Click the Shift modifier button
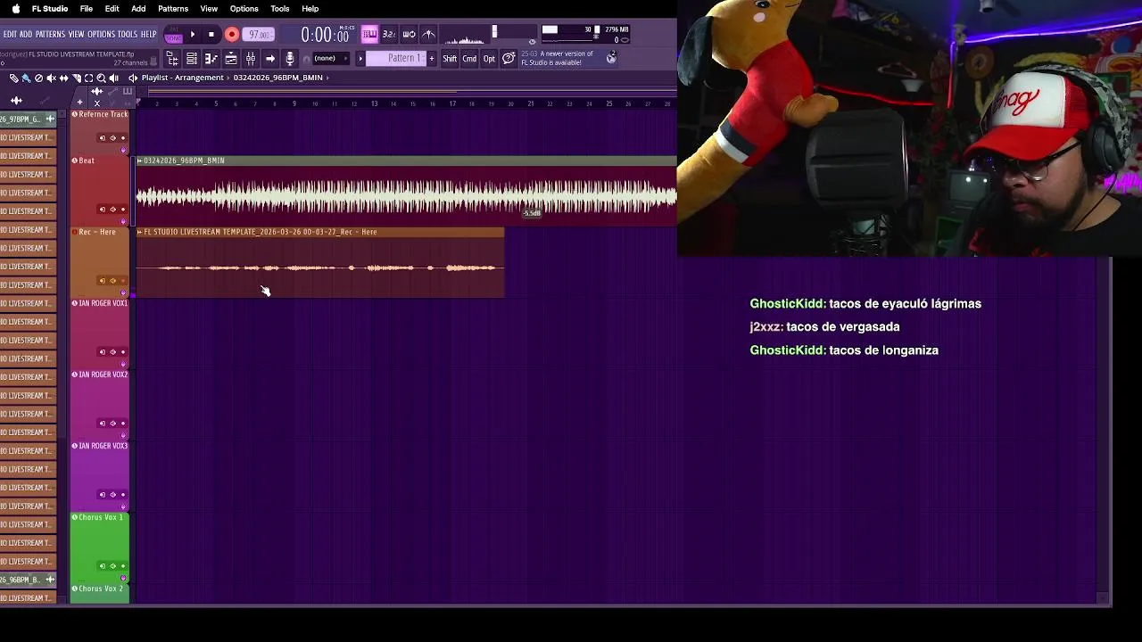 (x=450, y=58)
